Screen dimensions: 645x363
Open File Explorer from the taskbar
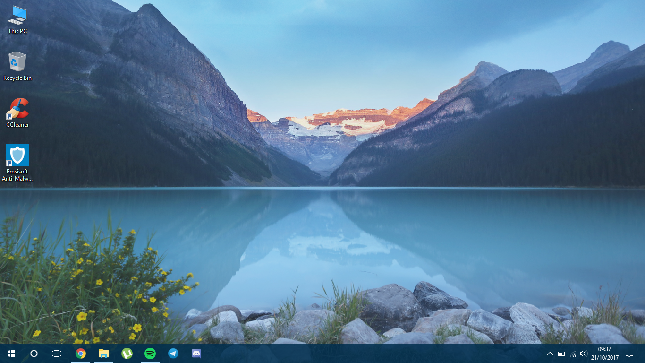(x=104, y=354)
